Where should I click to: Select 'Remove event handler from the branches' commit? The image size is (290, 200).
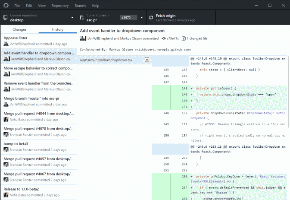[x=38, y=86]
